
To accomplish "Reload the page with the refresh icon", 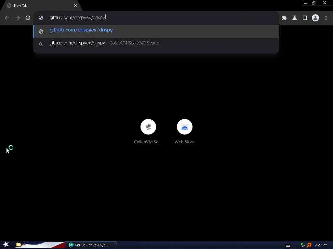I will click(x=28, y=18).
